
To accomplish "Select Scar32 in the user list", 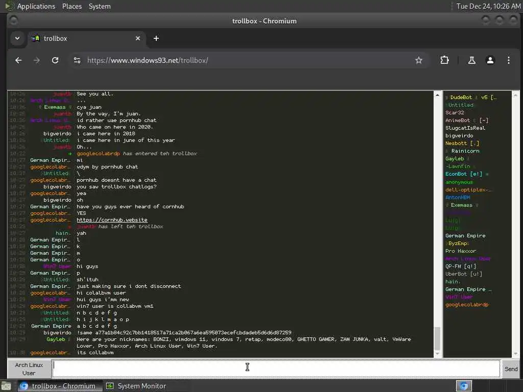I will [x=455, y=113].
